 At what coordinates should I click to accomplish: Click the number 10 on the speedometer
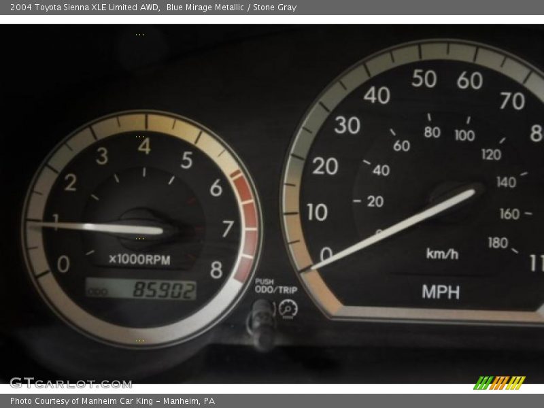point(317,212)
